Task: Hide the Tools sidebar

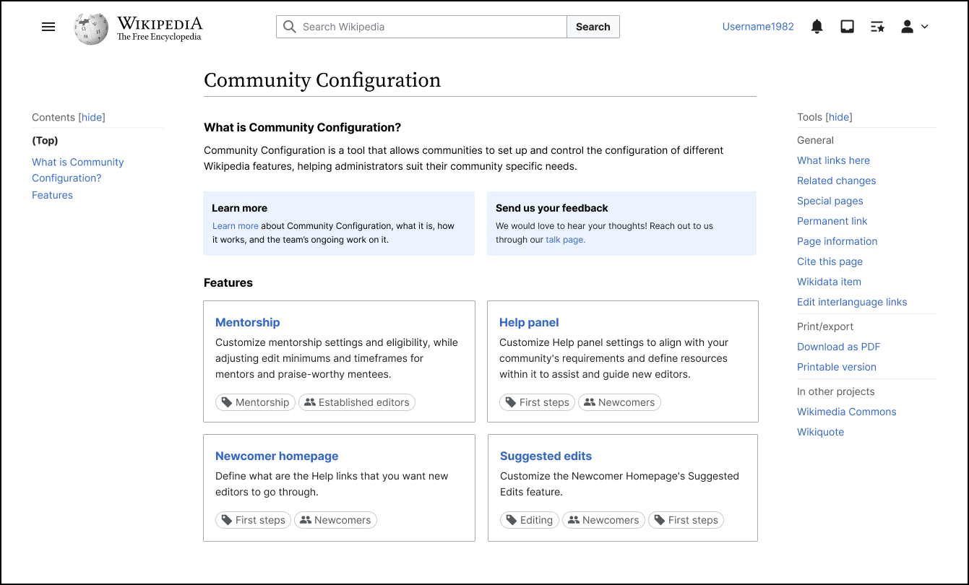Action: (839, 117)
